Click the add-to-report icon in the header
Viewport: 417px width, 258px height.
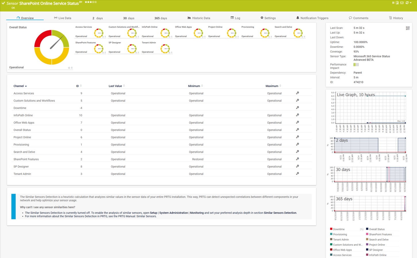[x=397, y=3]
